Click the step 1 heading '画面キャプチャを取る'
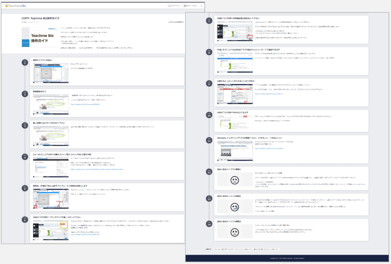Screen dimensions: 391x264 (x=42, y=60)
